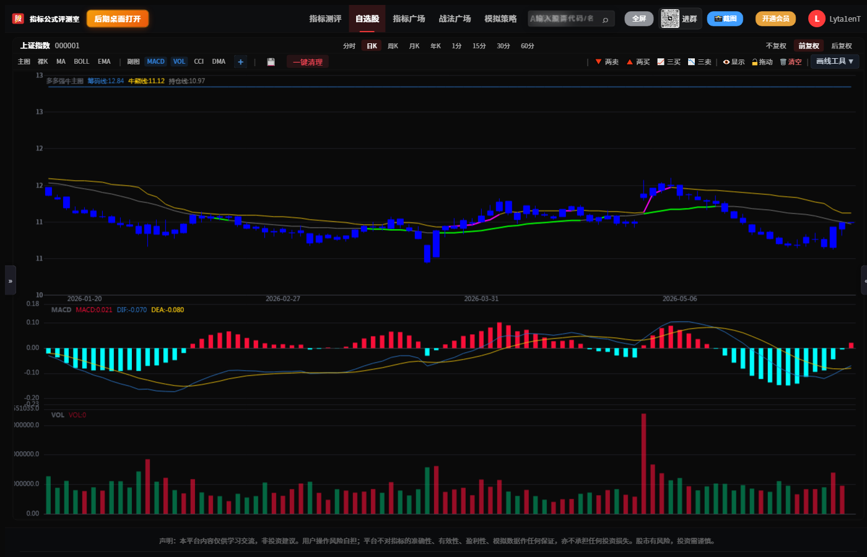This screenshot has width=867, height=557.
Task: Click the red L user avatar
Action: pyautogui.click(x=816, y=19)
